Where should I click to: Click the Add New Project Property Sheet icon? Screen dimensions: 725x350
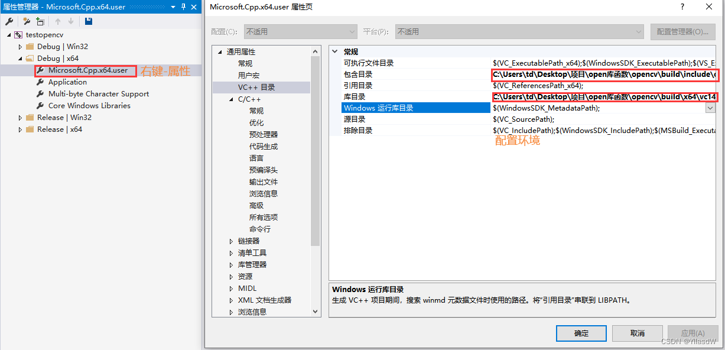tap(26, 21)
